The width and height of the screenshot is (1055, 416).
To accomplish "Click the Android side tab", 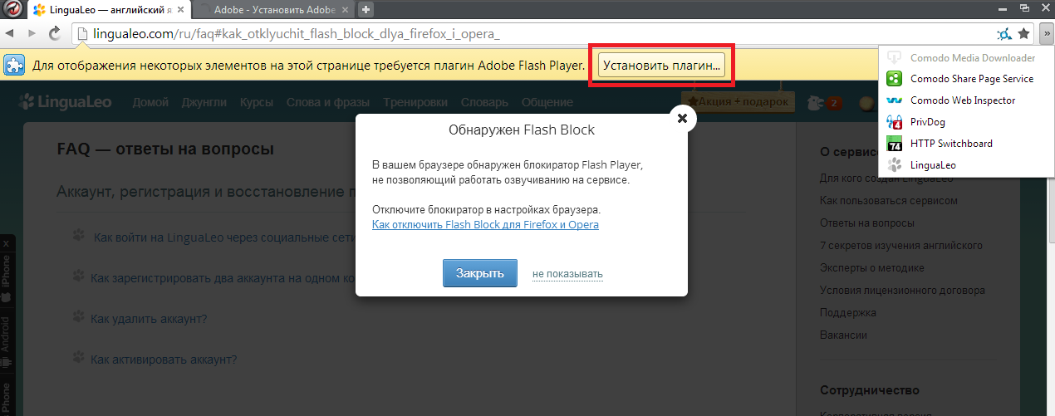I will click(x=6, y=342).
